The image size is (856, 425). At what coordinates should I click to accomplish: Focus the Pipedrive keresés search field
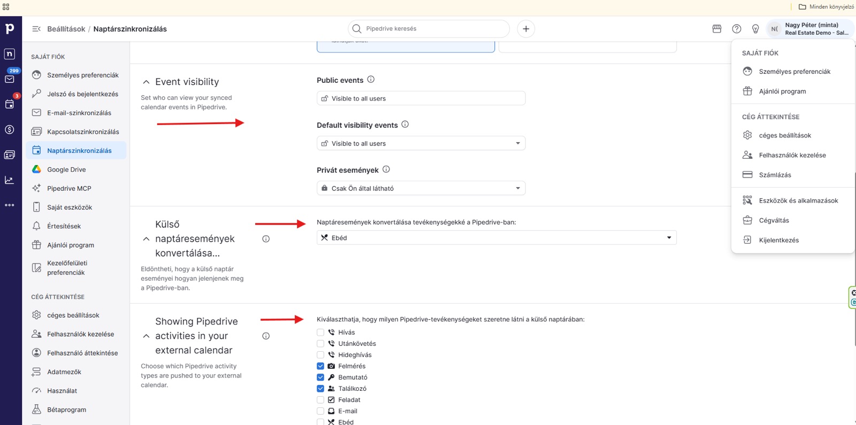pos(429,29)
